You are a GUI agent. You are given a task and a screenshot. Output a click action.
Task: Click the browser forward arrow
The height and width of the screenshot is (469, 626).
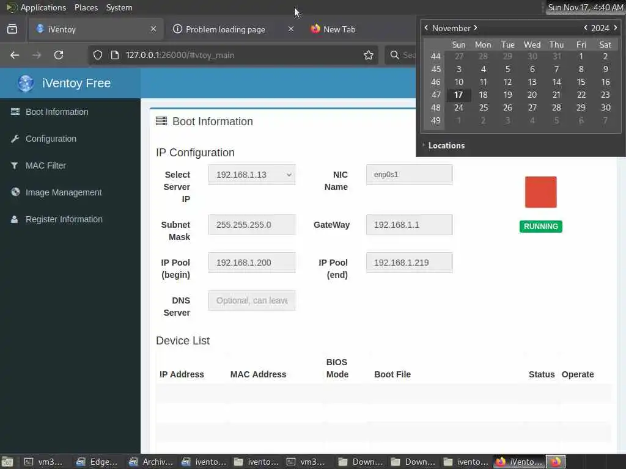[37, 55]
